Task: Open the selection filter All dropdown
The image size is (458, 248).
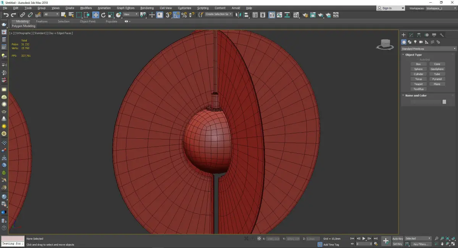Action: [x=51, y=14]
